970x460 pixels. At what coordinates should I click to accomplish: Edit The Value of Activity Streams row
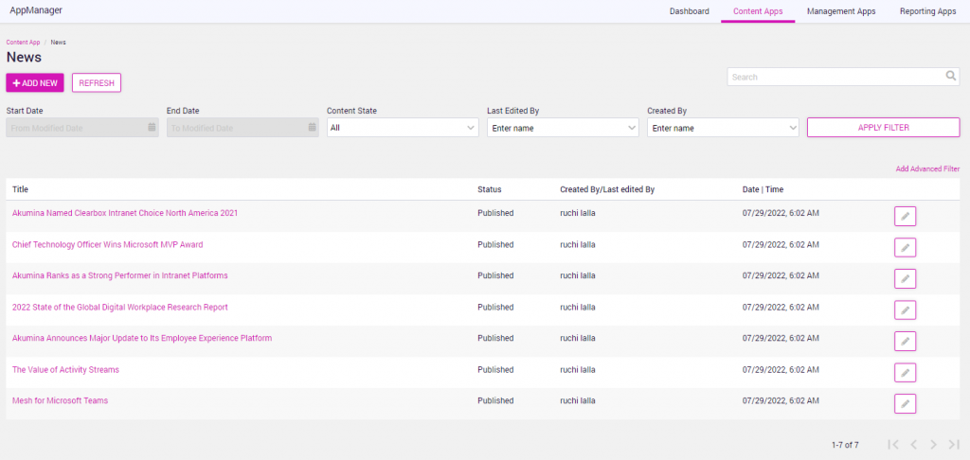pos(905,373)
